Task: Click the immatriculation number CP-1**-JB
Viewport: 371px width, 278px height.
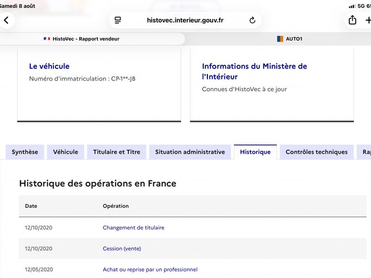Action: pos(123,79)
